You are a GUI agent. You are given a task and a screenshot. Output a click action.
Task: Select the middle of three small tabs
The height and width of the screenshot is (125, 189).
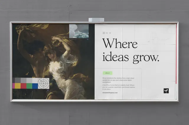pos(107,33)
